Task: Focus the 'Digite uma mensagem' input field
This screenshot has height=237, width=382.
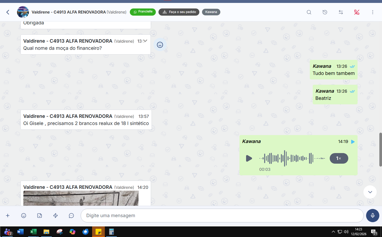Action: (x=222, y=216)
